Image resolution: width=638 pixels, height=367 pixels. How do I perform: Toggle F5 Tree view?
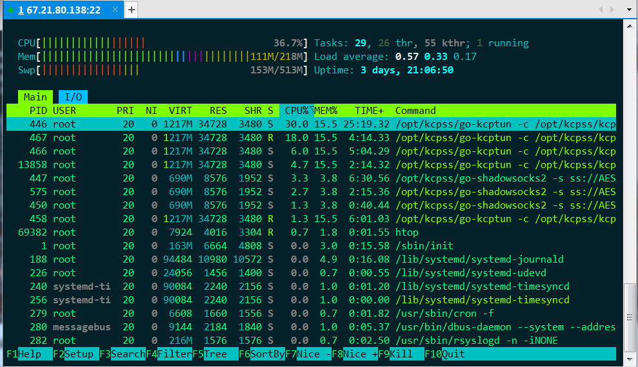click(215, 354)
